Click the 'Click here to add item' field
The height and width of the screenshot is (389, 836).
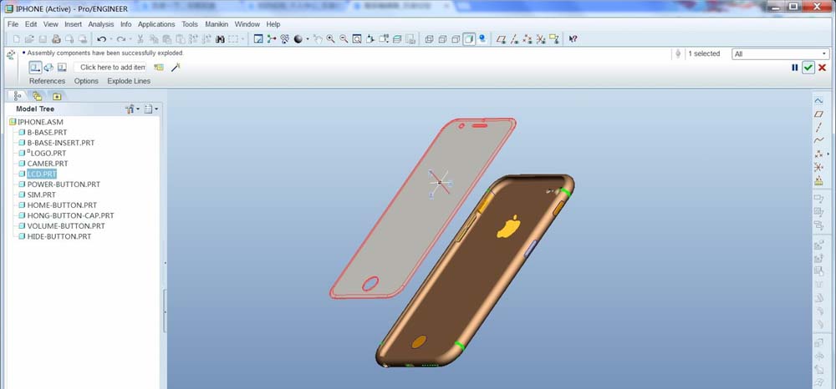(x=110, y=67)
